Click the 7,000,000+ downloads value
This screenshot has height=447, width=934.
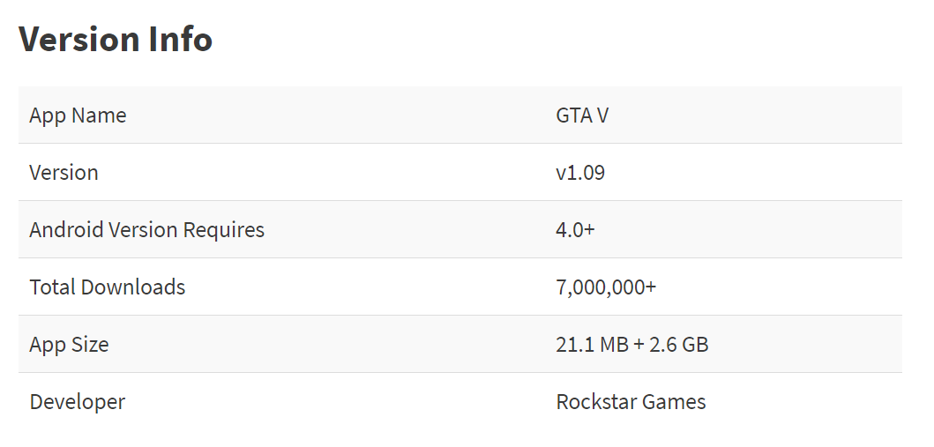click(606, 287)
